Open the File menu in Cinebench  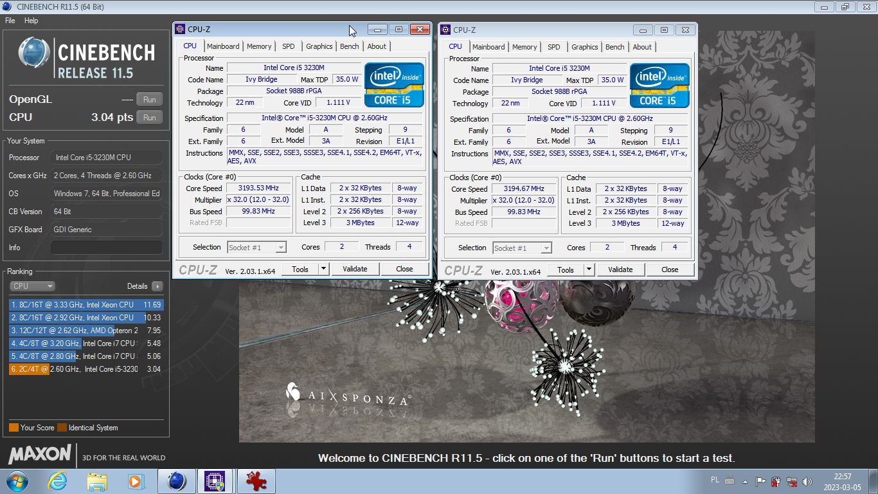tap(10, 21)
